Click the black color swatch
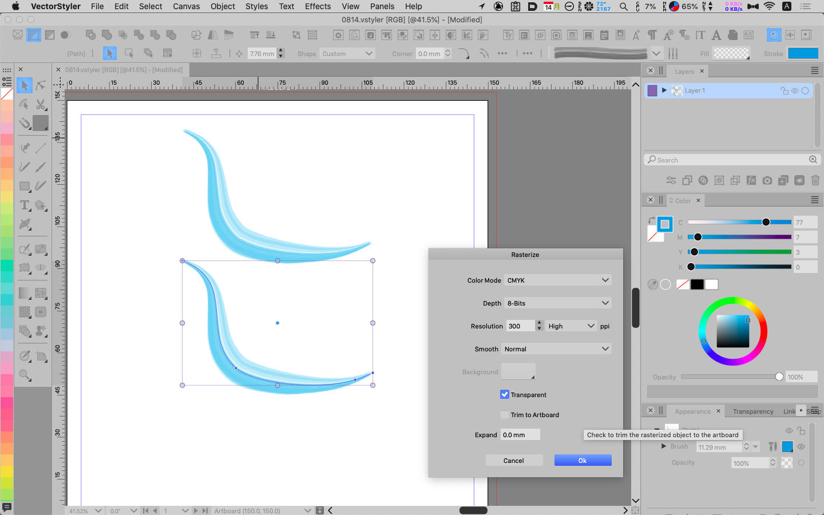The width and height of the screenshot is (824, 515). click(x=696, y=284)
